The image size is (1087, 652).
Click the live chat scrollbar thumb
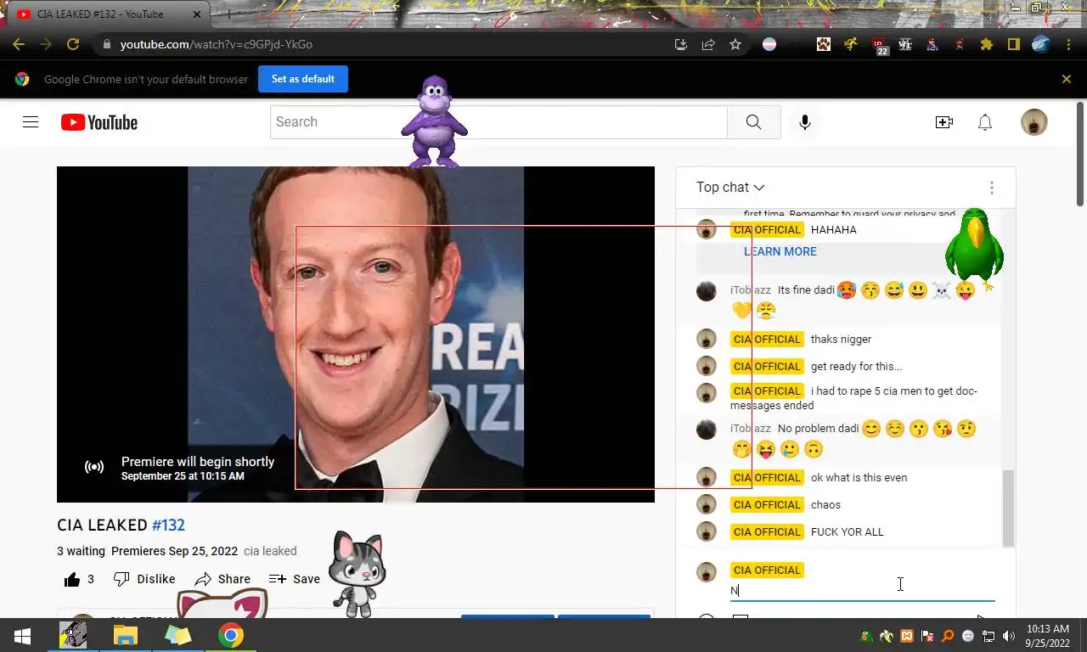click(1008, 509)
